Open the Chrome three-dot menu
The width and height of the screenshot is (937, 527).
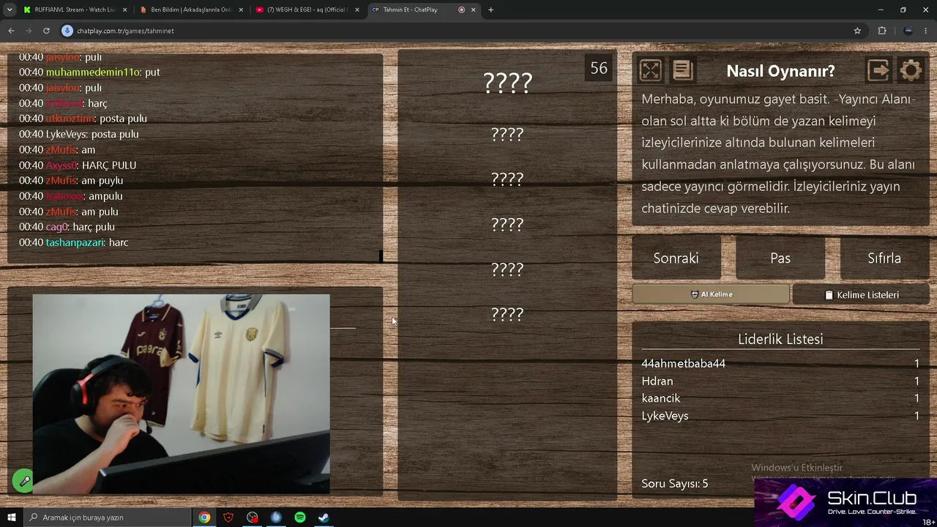927,31
